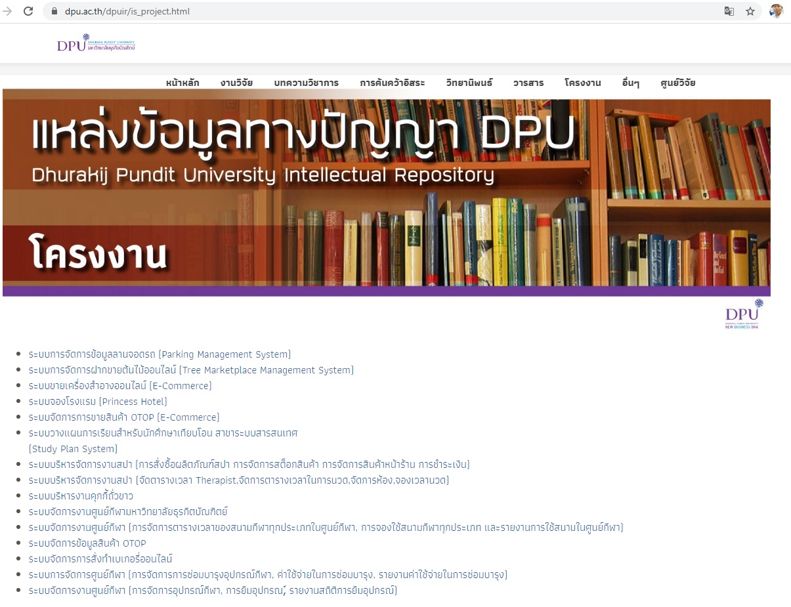Open the user profile avatar
This screenshot has height=607, width=791.
click(777, 11)
